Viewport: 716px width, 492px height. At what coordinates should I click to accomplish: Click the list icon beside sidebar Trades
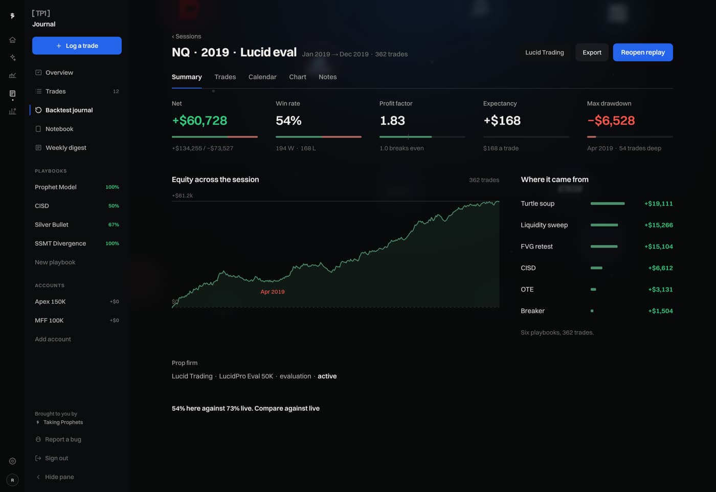(38, 92)
